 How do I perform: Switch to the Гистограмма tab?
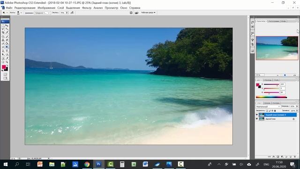click(274, 21)
